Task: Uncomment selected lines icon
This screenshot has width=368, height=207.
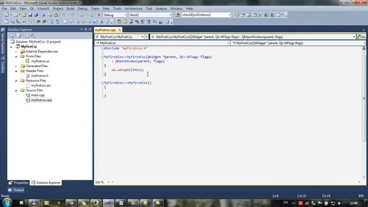Action: point(57,22)
